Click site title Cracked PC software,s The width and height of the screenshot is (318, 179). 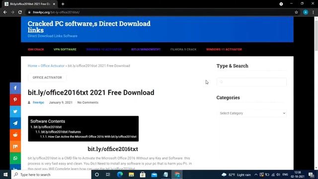[x=89, y=26]
